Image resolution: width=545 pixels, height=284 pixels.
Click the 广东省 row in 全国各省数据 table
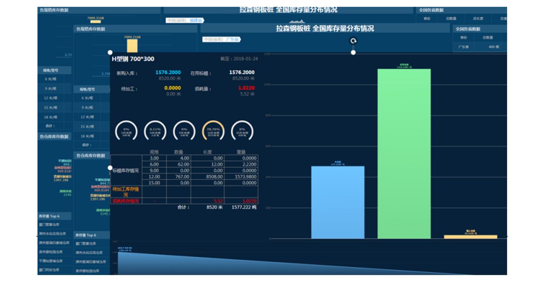click(480, 47)
